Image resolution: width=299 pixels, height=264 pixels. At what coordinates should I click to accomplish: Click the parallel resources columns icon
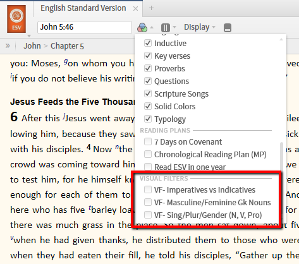coord(166,28)
